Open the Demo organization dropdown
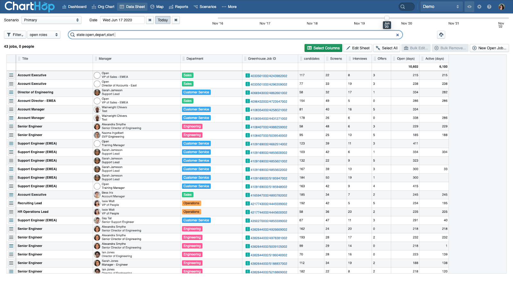Viewport: 513px width, 288px height. [441, 7]
